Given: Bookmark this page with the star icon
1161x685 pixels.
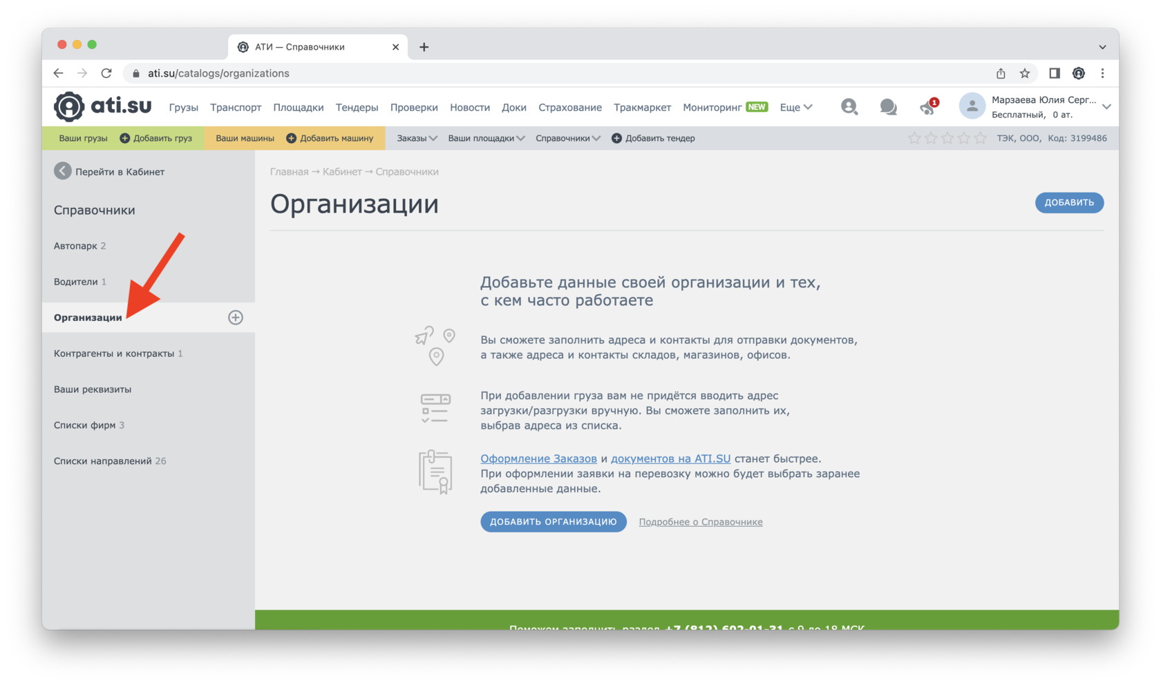Looking at the screenshot, I should point(1025,73).
